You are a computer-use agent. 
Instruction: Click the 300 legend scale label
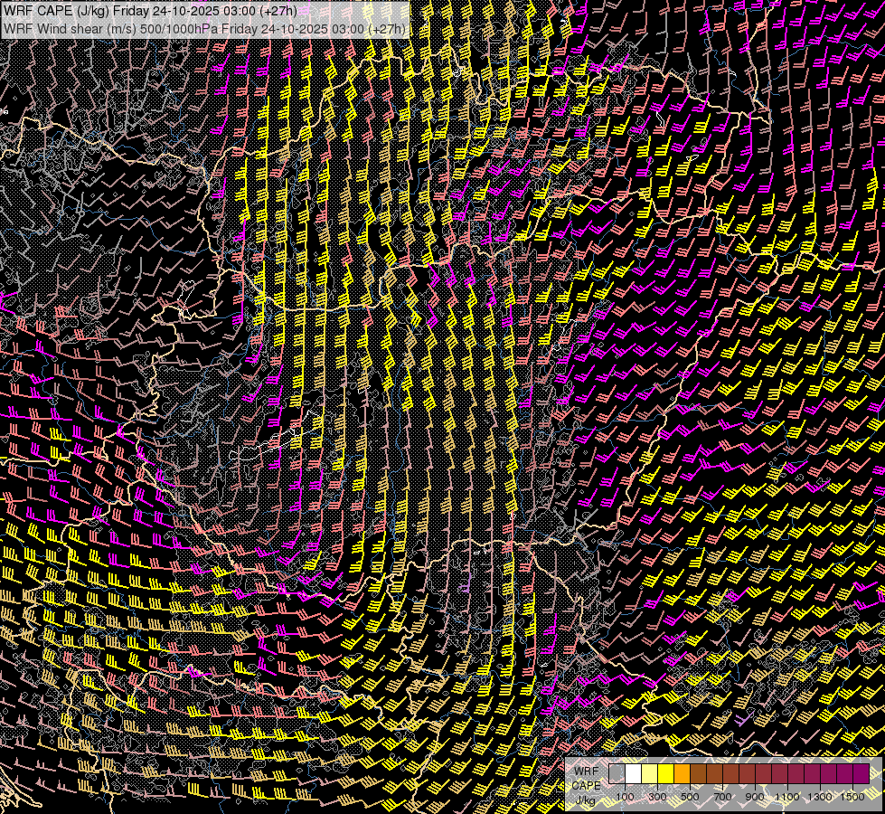(657, 797)
